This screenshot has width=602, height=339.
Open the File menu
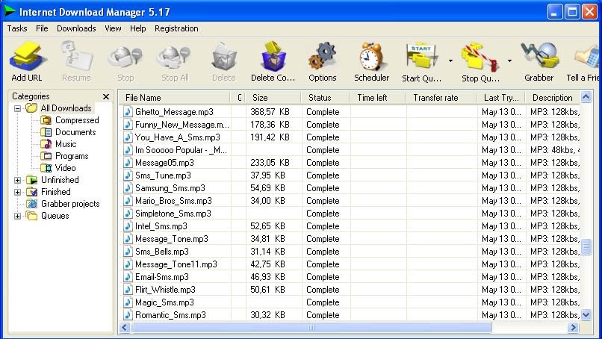click(x=42, y=28)
